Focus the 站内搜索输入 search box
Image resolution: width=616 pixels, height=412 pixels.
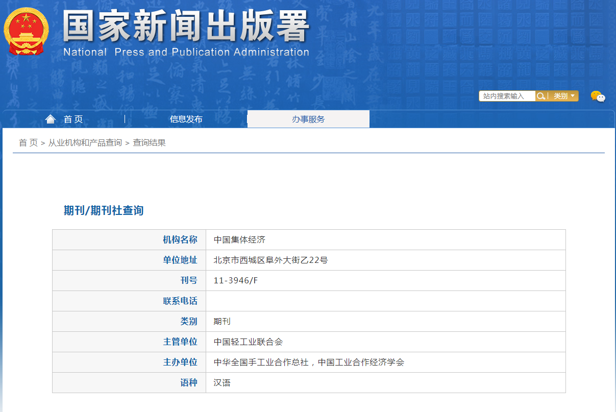click(x=506, y=96)
